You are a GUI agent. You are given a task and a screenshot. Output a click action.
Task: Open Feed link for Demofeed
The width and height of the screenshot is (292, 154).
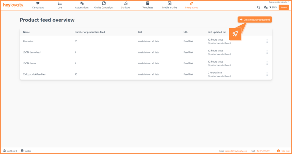pyautogui.click(x=188, y=41)
